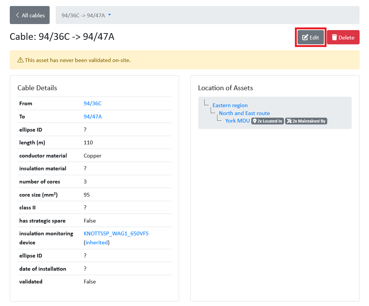The height and width of the screenshot is (306, 369).
Task: Select North and East route tree node
Action: pyautogui.click(x=244, y=113)
